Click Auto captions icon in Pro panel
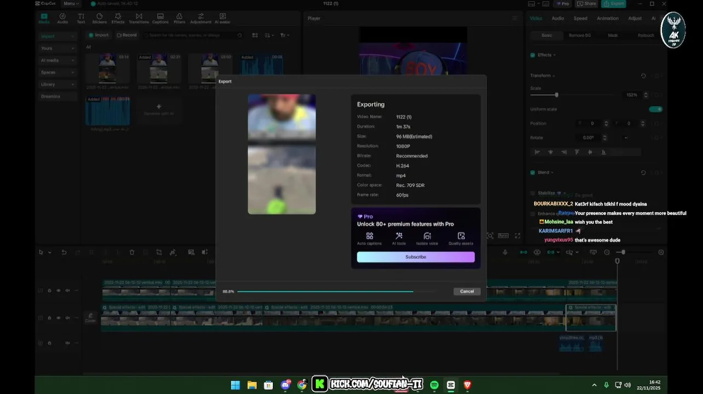Screen dimensions: 703x394 [x=369, y=236]
